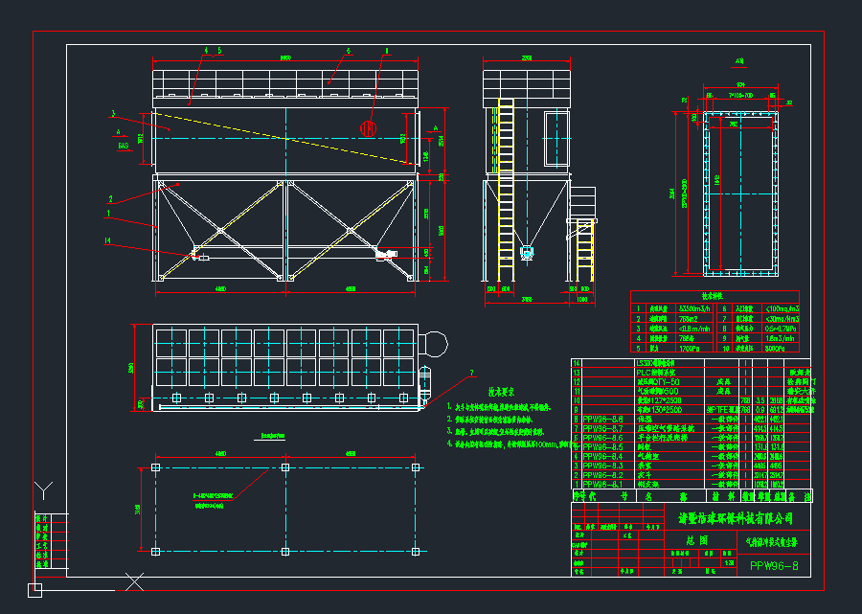Image resolution: width=862 pixels, height=614 pixels.
Task: Click the motor unit at the side-view hopper bottom
Action: (527, 253)
